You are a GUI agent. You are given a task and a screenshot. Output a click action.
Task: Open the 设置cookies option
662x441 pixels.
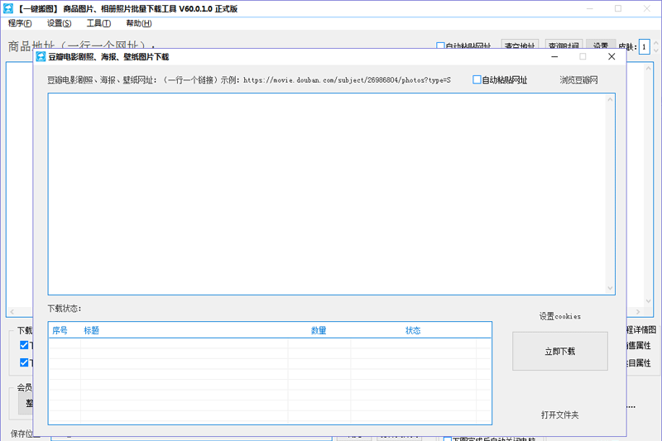click(560, 316)
